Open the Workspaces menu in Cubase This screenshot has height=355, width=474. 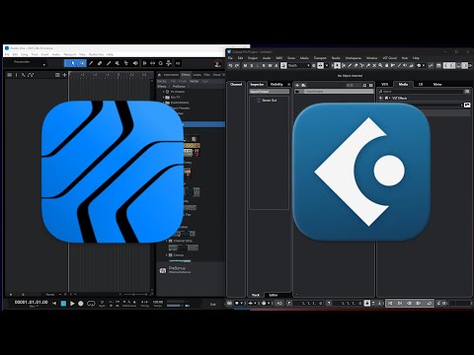pos(354,58)
